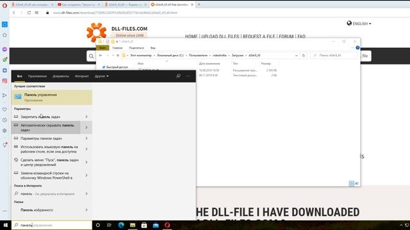Viewport: 410px width, 230px height.
Task: Open Microsoft Store from taskbar
Action: coord(144,225)
